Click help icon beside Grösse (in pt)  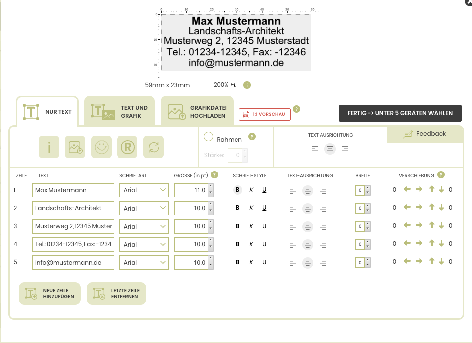214,175
